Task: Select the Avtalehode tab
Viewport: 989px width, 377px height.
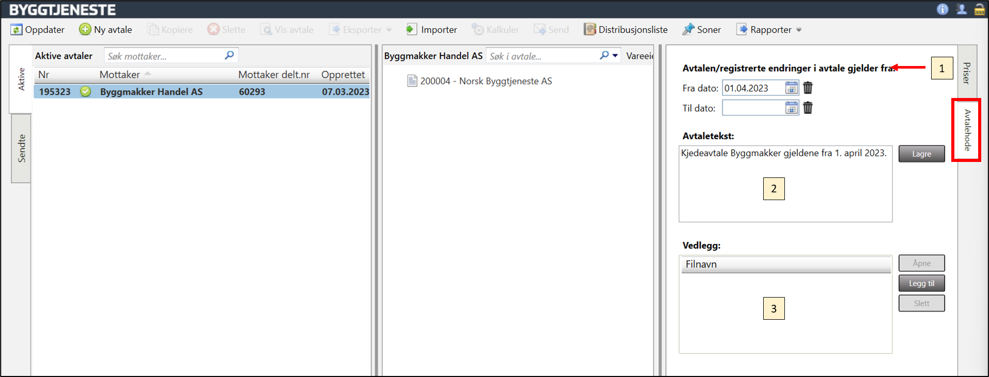Action: (967, 130)
